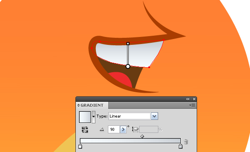This screenshot has width=250, height=152.
Task: Collapse the panel with the double-arrow icon
Action: click(x=188, y=99)
